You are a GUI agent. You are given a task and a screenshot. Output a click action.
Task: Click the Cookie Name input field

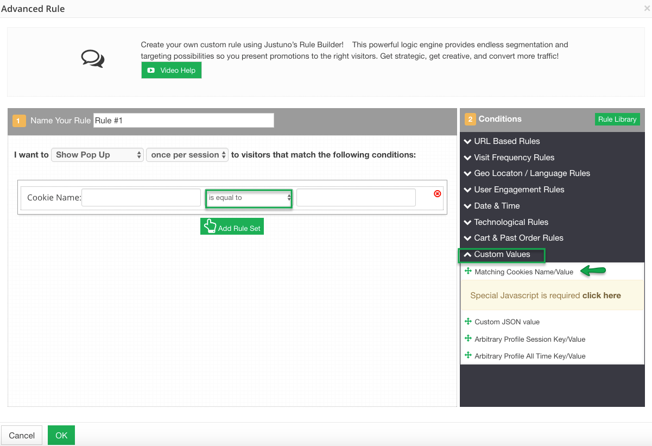point(141,198)
